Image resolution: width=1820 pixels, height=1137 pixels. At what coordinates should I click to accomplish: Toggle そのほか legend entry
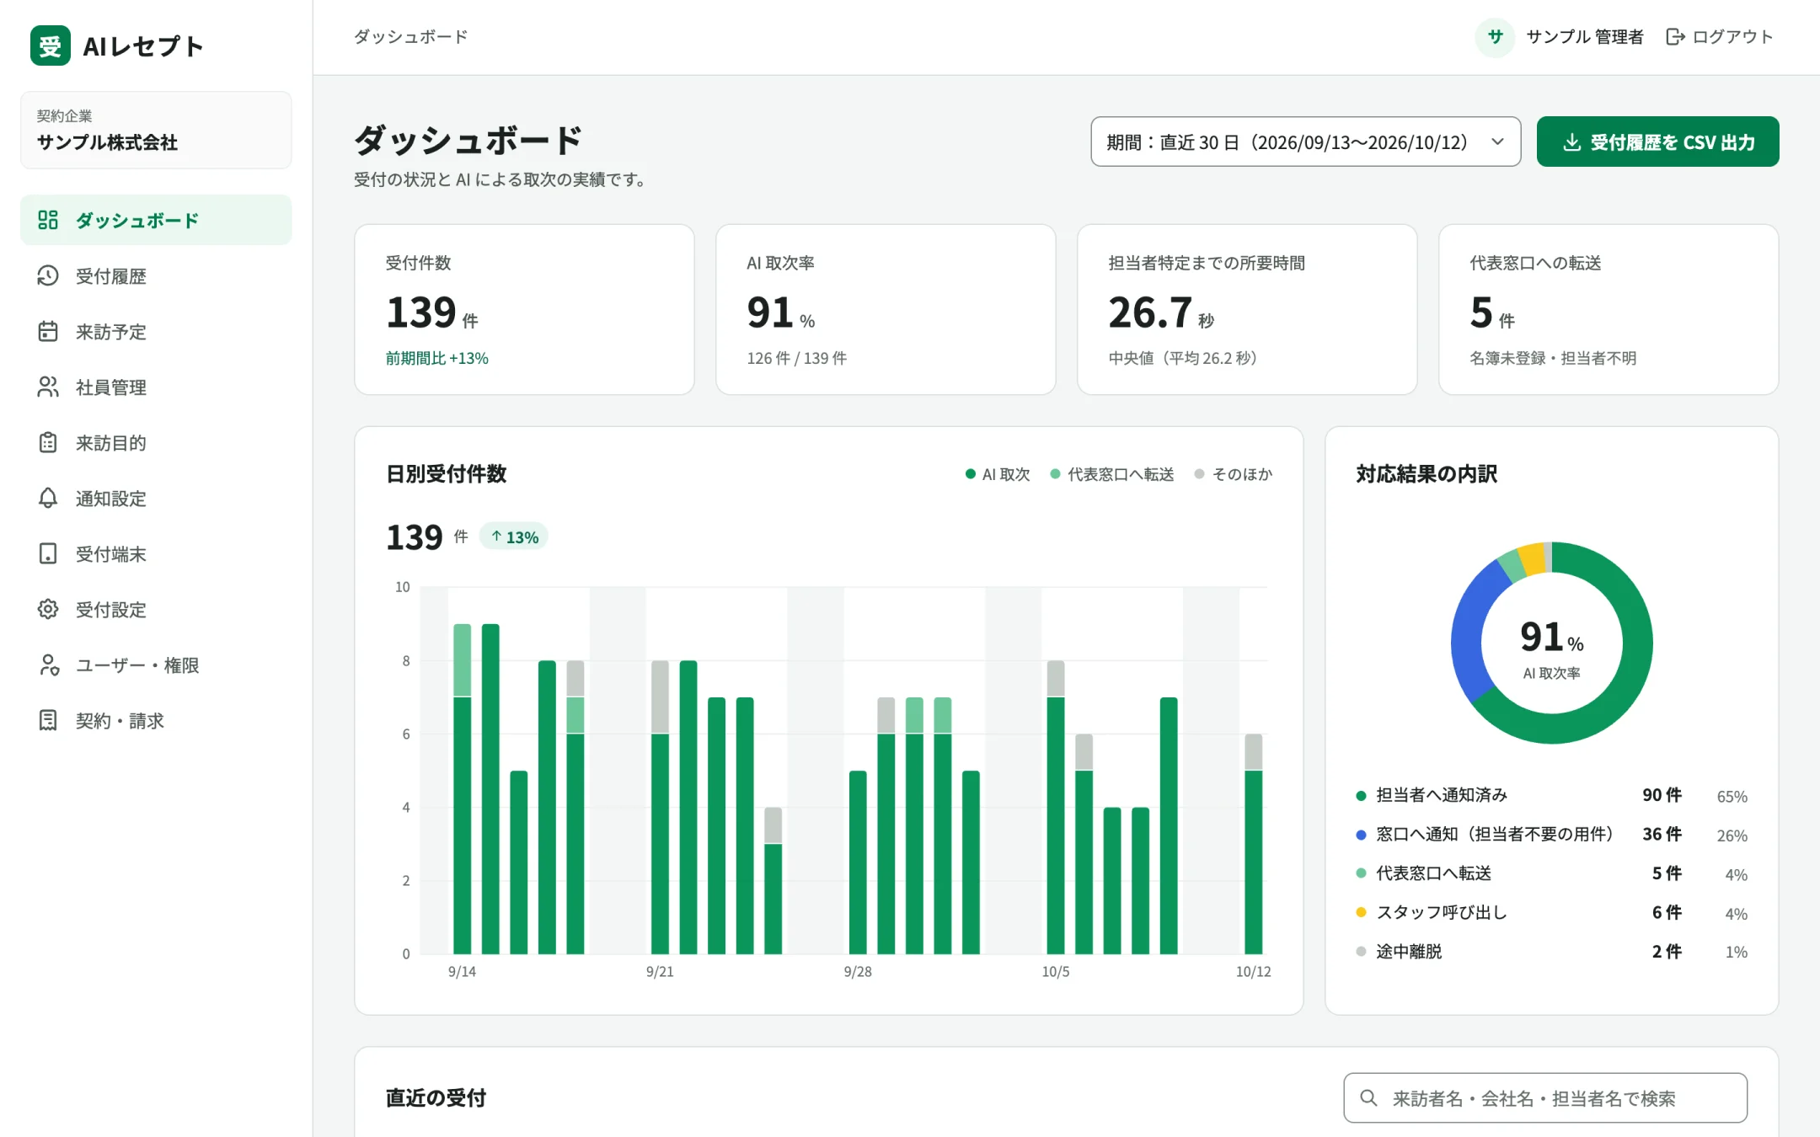[1234, 474]
